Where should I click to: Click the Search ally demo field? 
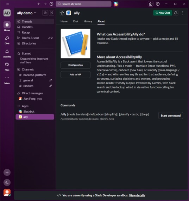[83, 4]
